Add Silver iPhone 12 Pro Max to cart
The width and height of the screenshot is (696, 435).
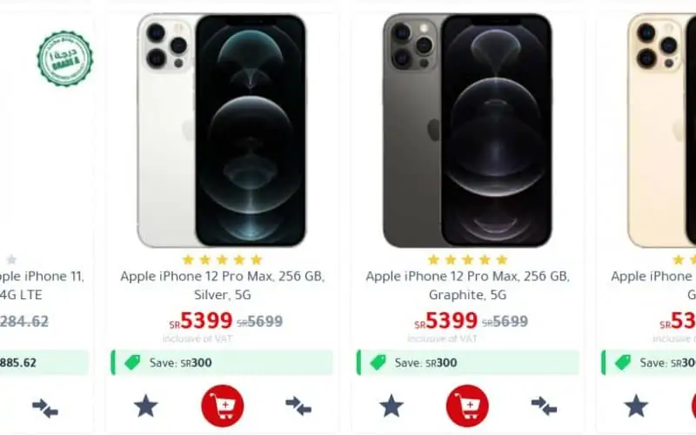[x=223, y=405]
